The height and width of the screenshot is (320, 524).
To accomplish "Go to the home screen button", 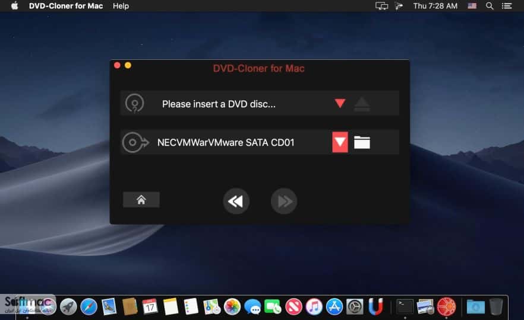I will [141, 200].
